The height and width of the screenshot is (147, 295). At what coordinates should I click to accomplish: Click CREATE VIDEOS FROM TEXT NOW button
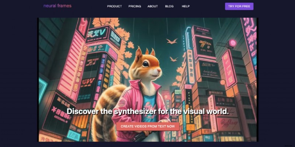pyautogui.click(x=148, y=126)
